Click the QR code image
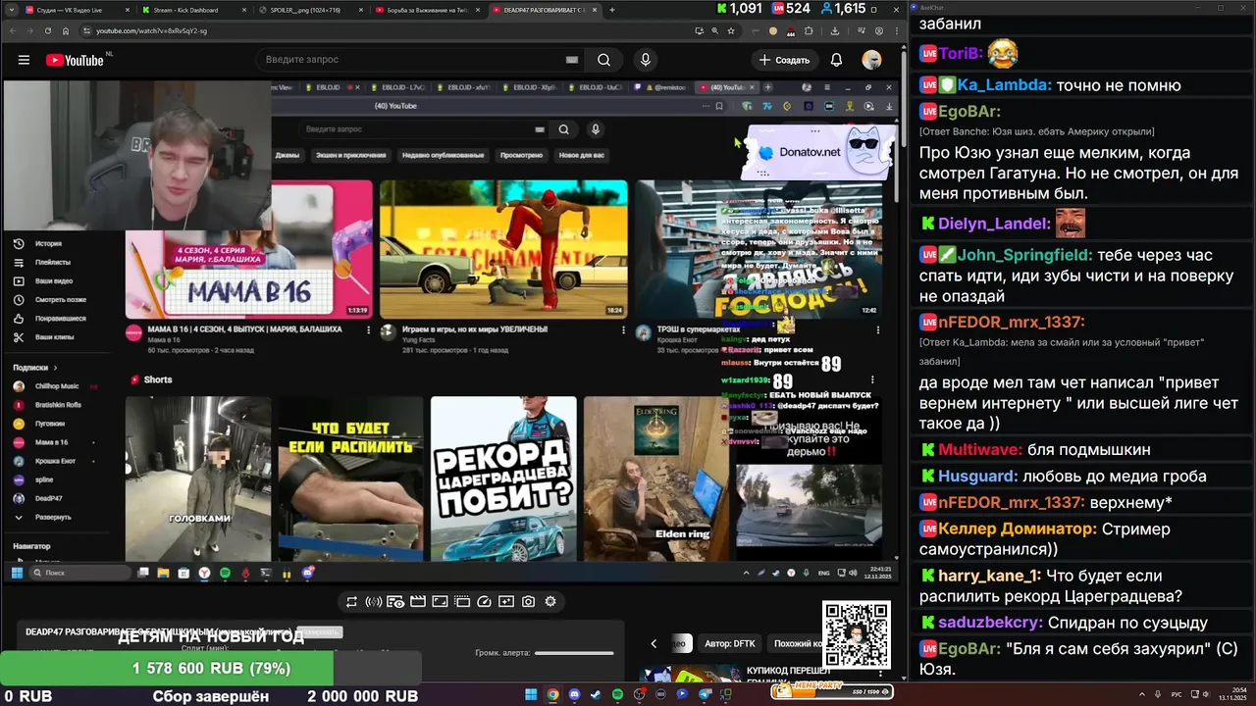 click(x=857, y=634)
